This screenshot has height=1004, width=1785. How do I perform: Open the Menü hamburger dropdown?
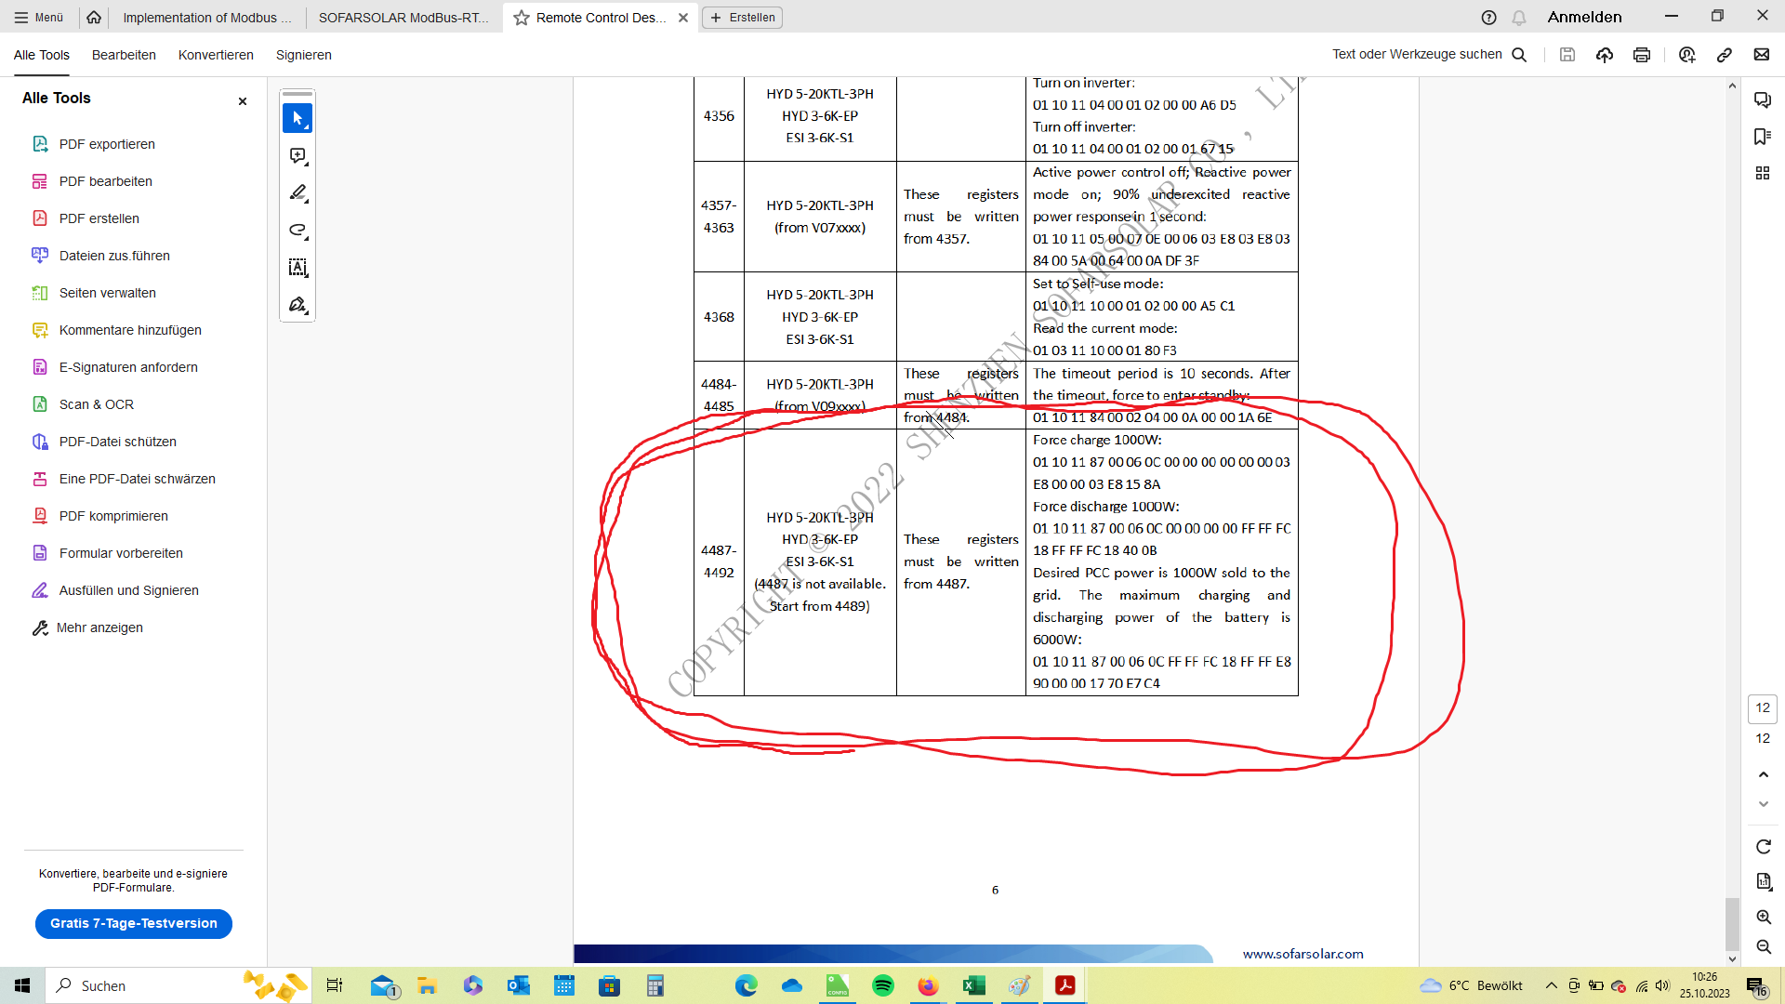click(38, 17)
